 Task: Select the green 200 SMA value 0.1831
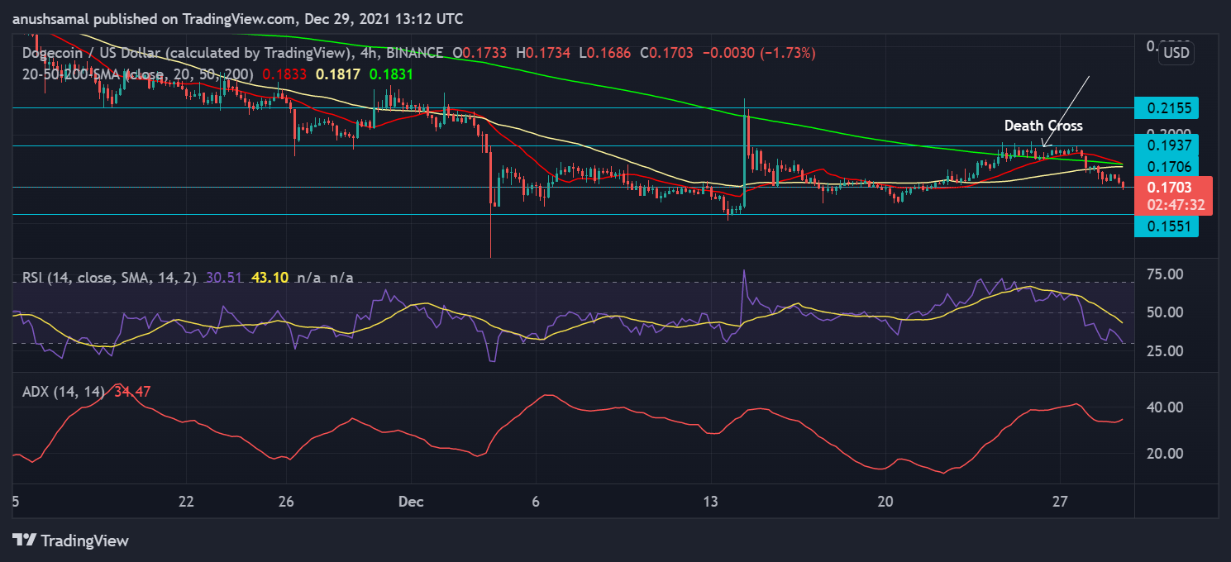coord(391,74)
